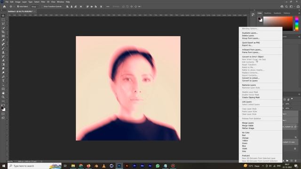Viewport: 301px width, 169px height.
Task: Select the Rectangular Marquee tool
Action: point(3,20)
